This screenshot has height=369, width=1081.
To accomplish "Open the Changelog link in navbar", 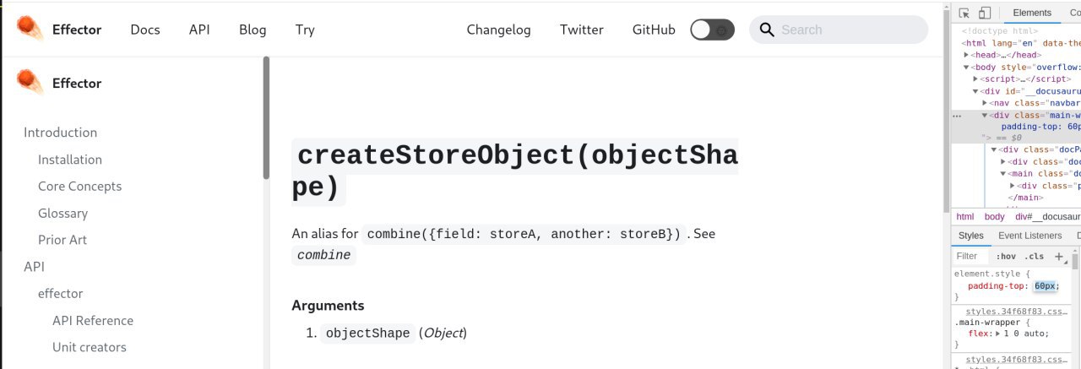I will coord(499,30).
